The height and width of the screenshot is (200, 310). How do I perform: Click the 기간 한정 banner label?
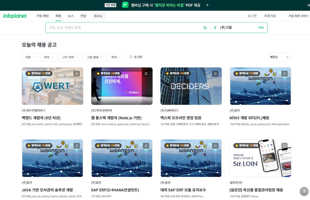pyautogui.click(x=110, y=5)
